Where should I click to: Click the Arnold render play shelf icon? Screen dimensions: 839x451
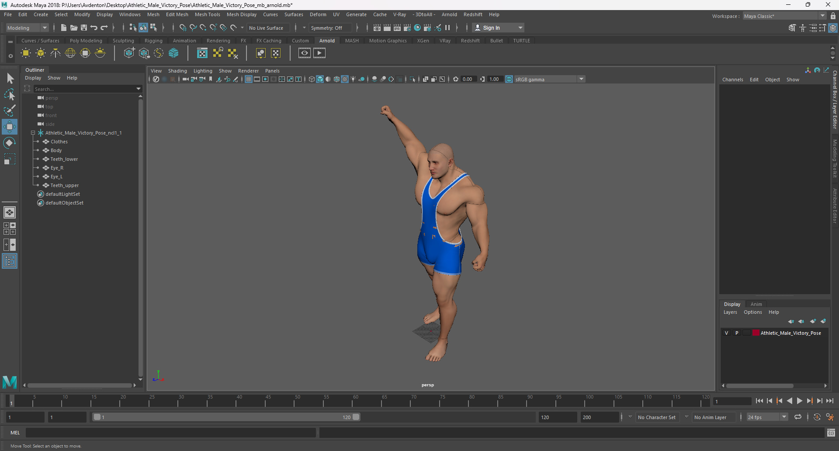pos(319,53)
